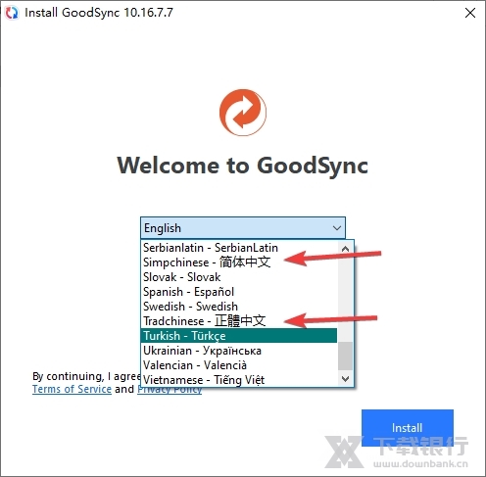Click the language list scroll up arrow

click(x=345, y=249)
